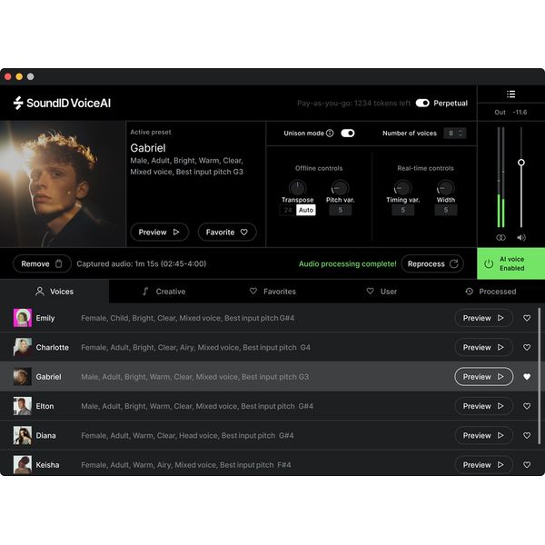Click the Pitch var. knob
This screenshot has height=545, width=545.
click(x=340, y=188)
